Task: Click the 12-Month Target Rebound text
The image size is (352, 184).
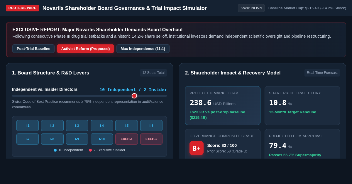Action: pos(293,112)
